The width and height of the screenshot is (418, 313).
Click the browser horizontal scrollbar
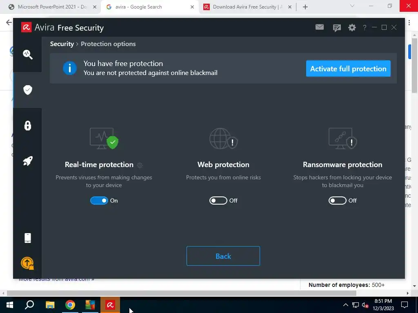(x=181, y=293)
